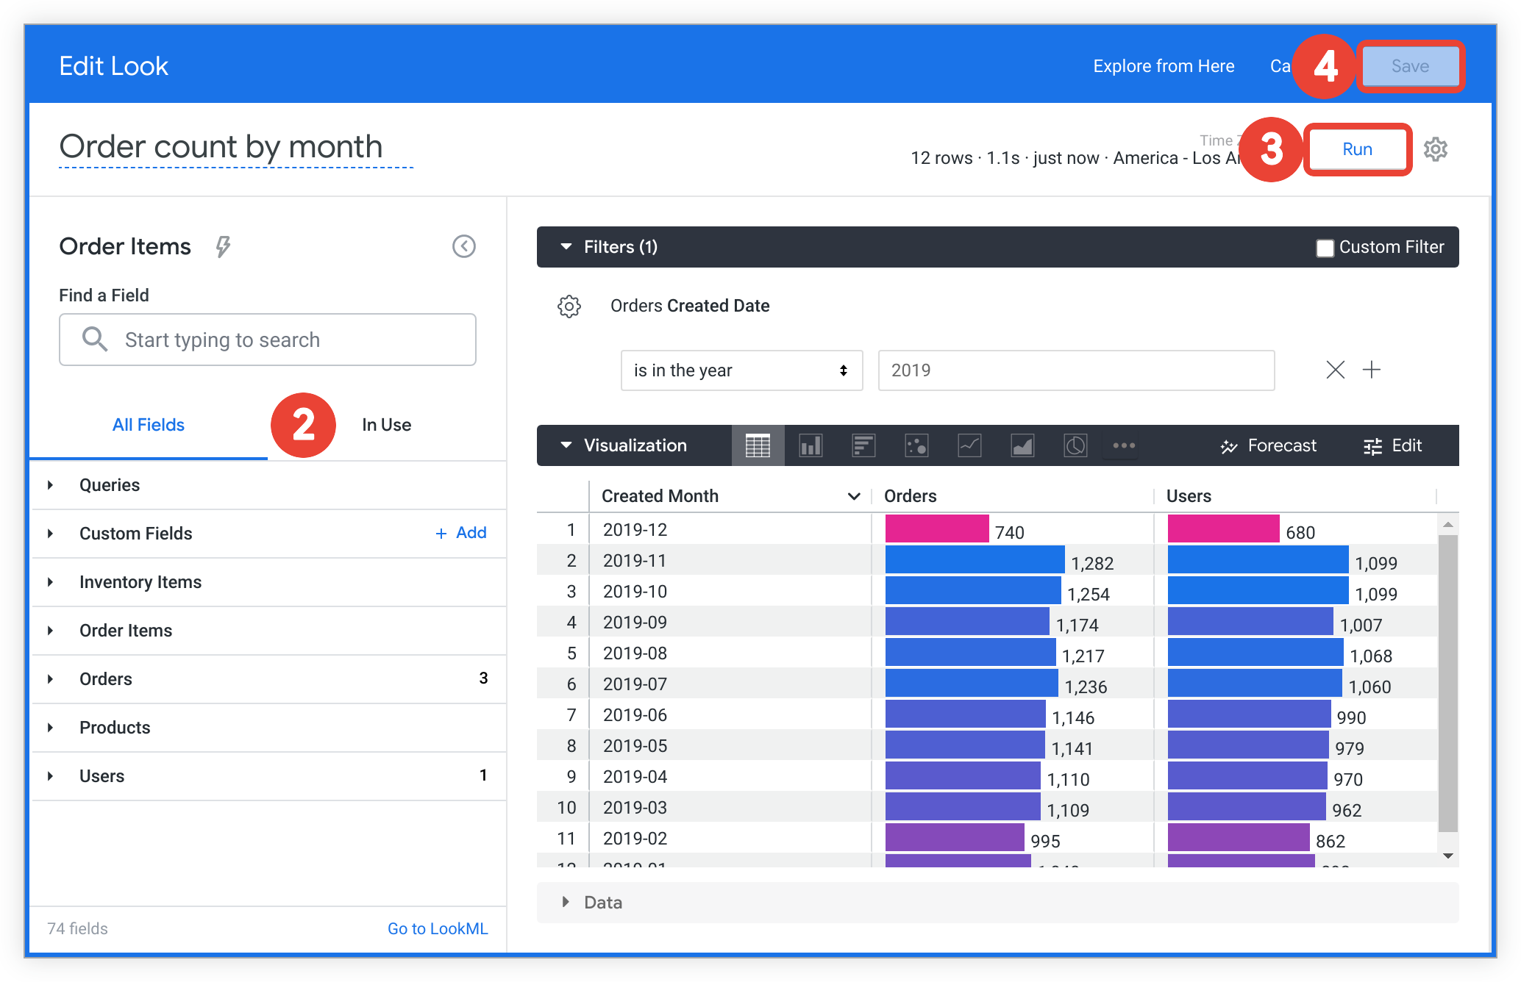Open the 'is in the year' condition dropdown
This screenshot has width=1521, height=982.
[741, 370]
